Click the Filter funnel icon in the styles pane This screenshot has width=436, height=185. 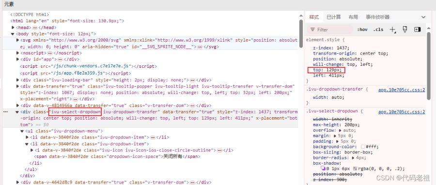312,30
